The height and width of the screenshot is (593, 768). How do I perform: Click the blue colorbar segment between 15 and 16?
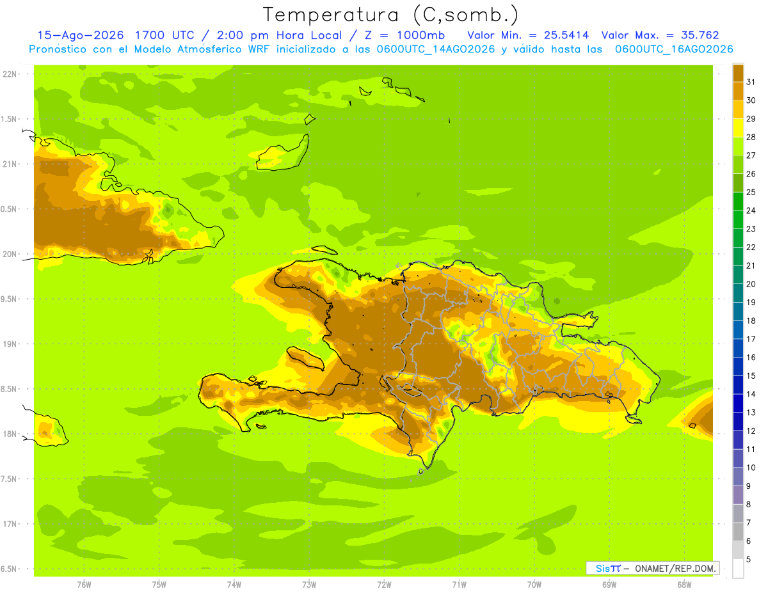(738, 367)
